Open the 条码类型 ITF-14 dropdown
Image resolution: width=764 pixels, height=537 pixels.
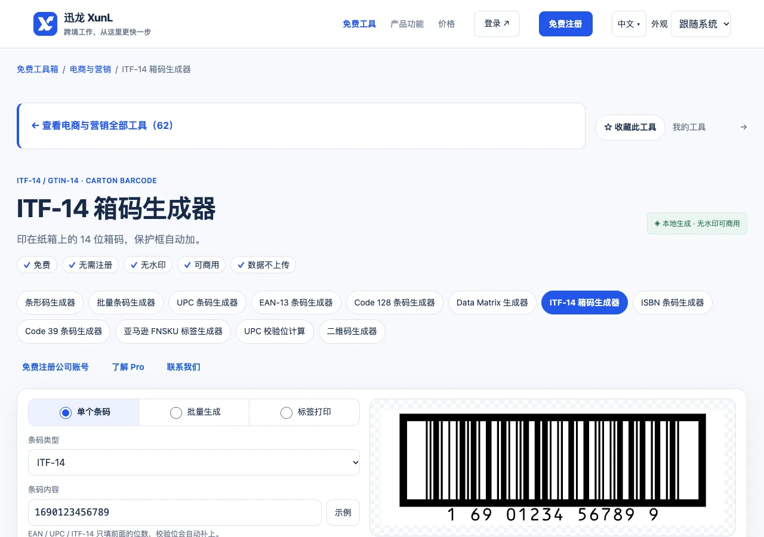pos(194,462)
